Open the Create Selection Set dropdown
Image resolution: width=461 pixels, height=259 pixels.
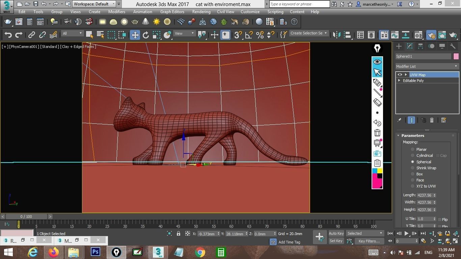pyautogui.click(x=309, y=33)
